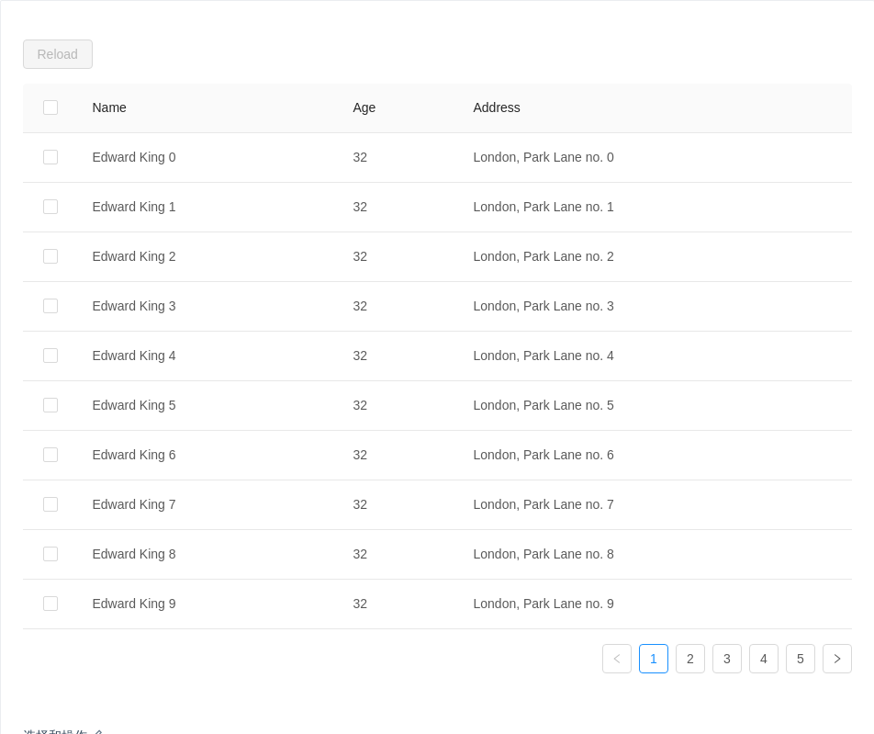Viewport: 874px width, 734px height.
Task: Go to the previous page arrow
Action: coord(617,659)
